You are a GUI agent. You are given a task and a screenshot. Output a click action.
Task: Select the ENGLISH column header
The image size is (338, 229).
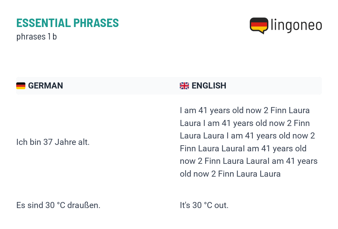pyautogui.click(x=209, y=86)
